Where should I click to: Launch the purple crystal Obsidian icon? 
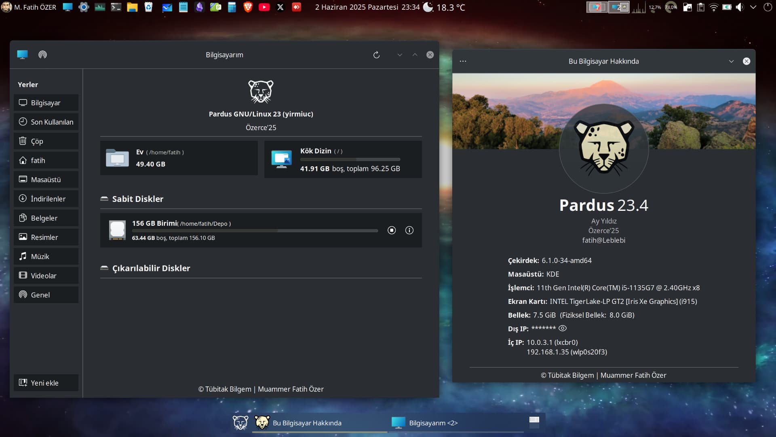tap(199, 7)
